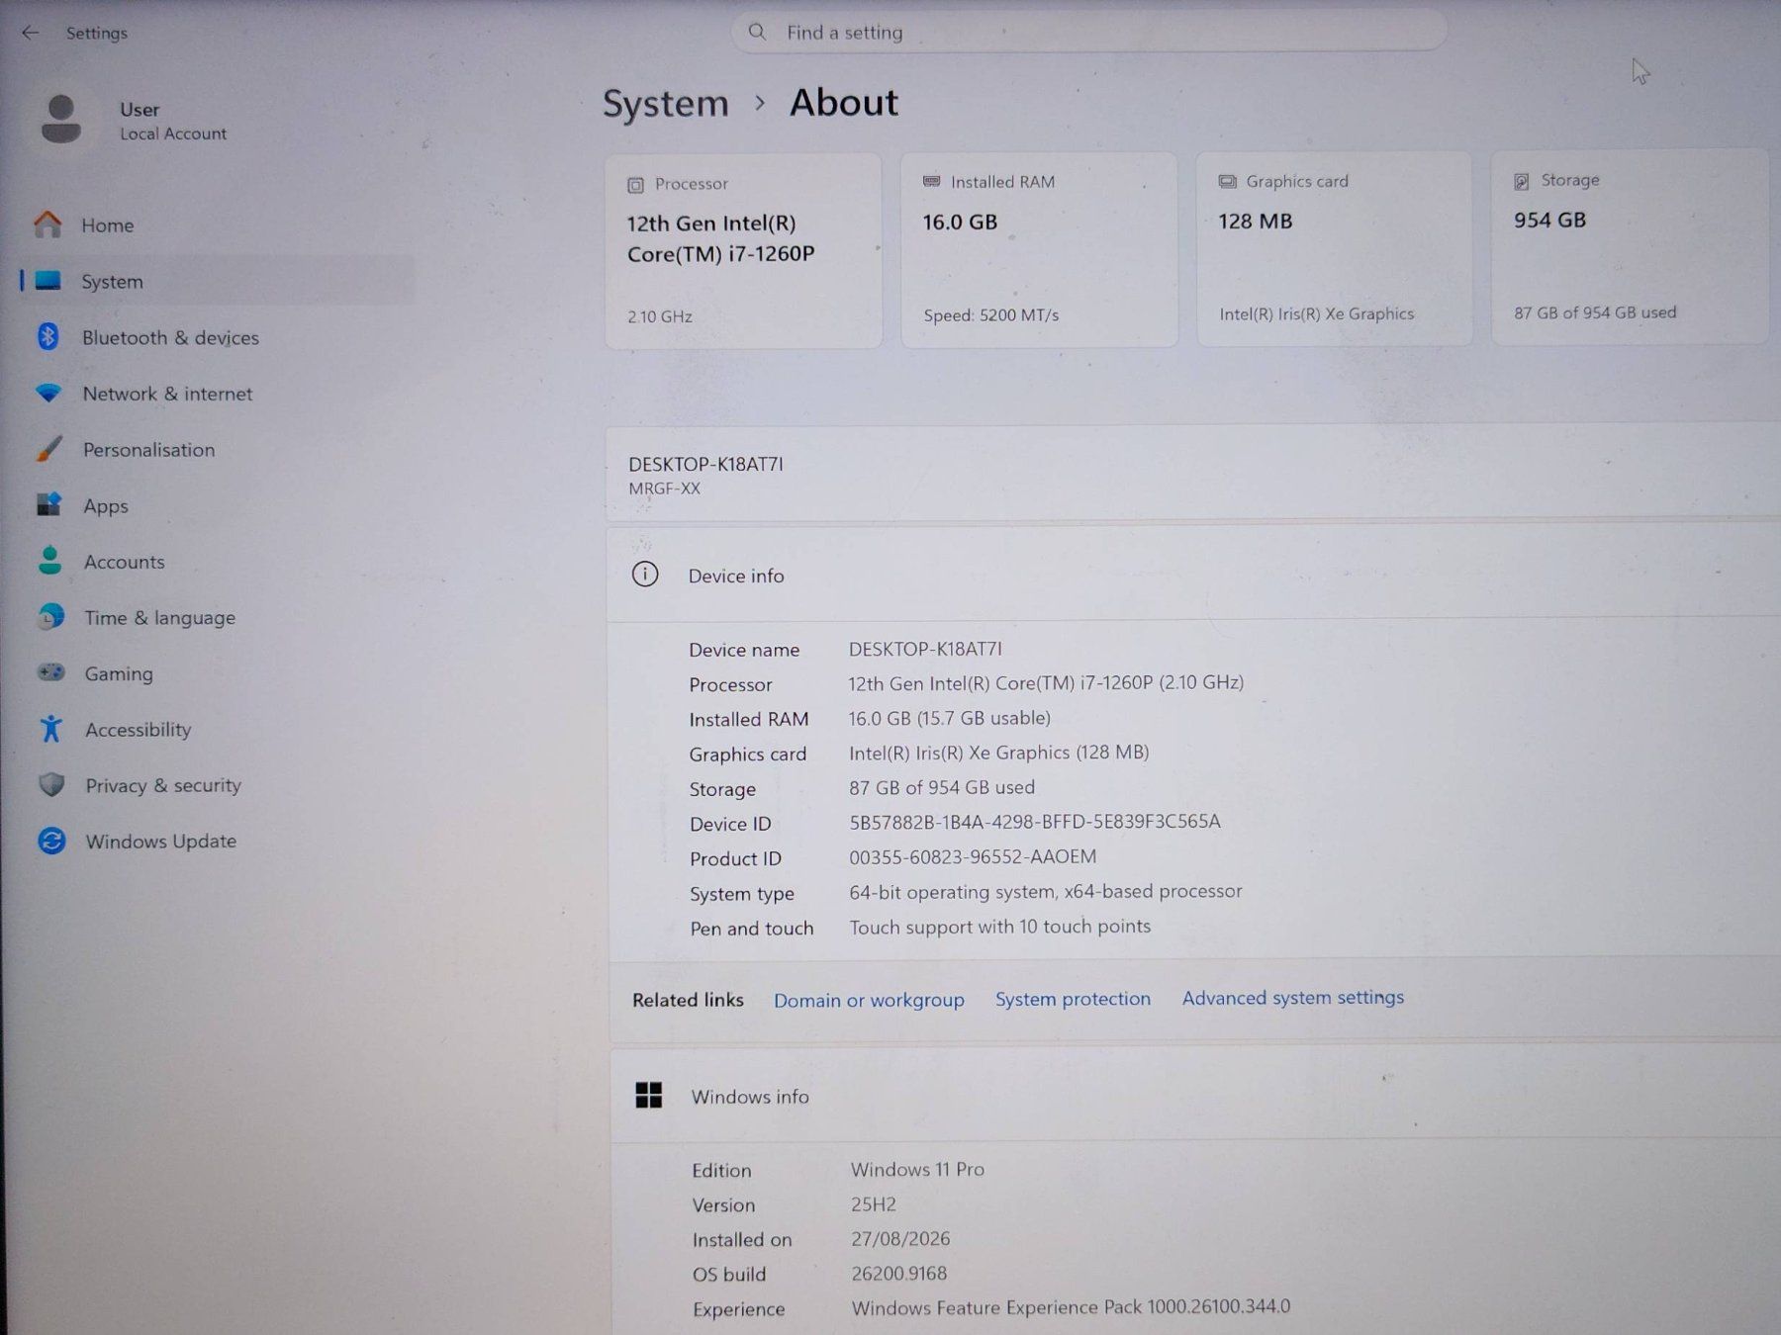Click the Edition value Windows 11 Pro
Screen dimensions: 1781x1335
(917, 1169)
